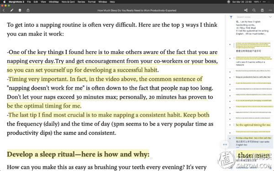
Task: Click the round status icon in menu bar
Action: [x=229, y=2]
